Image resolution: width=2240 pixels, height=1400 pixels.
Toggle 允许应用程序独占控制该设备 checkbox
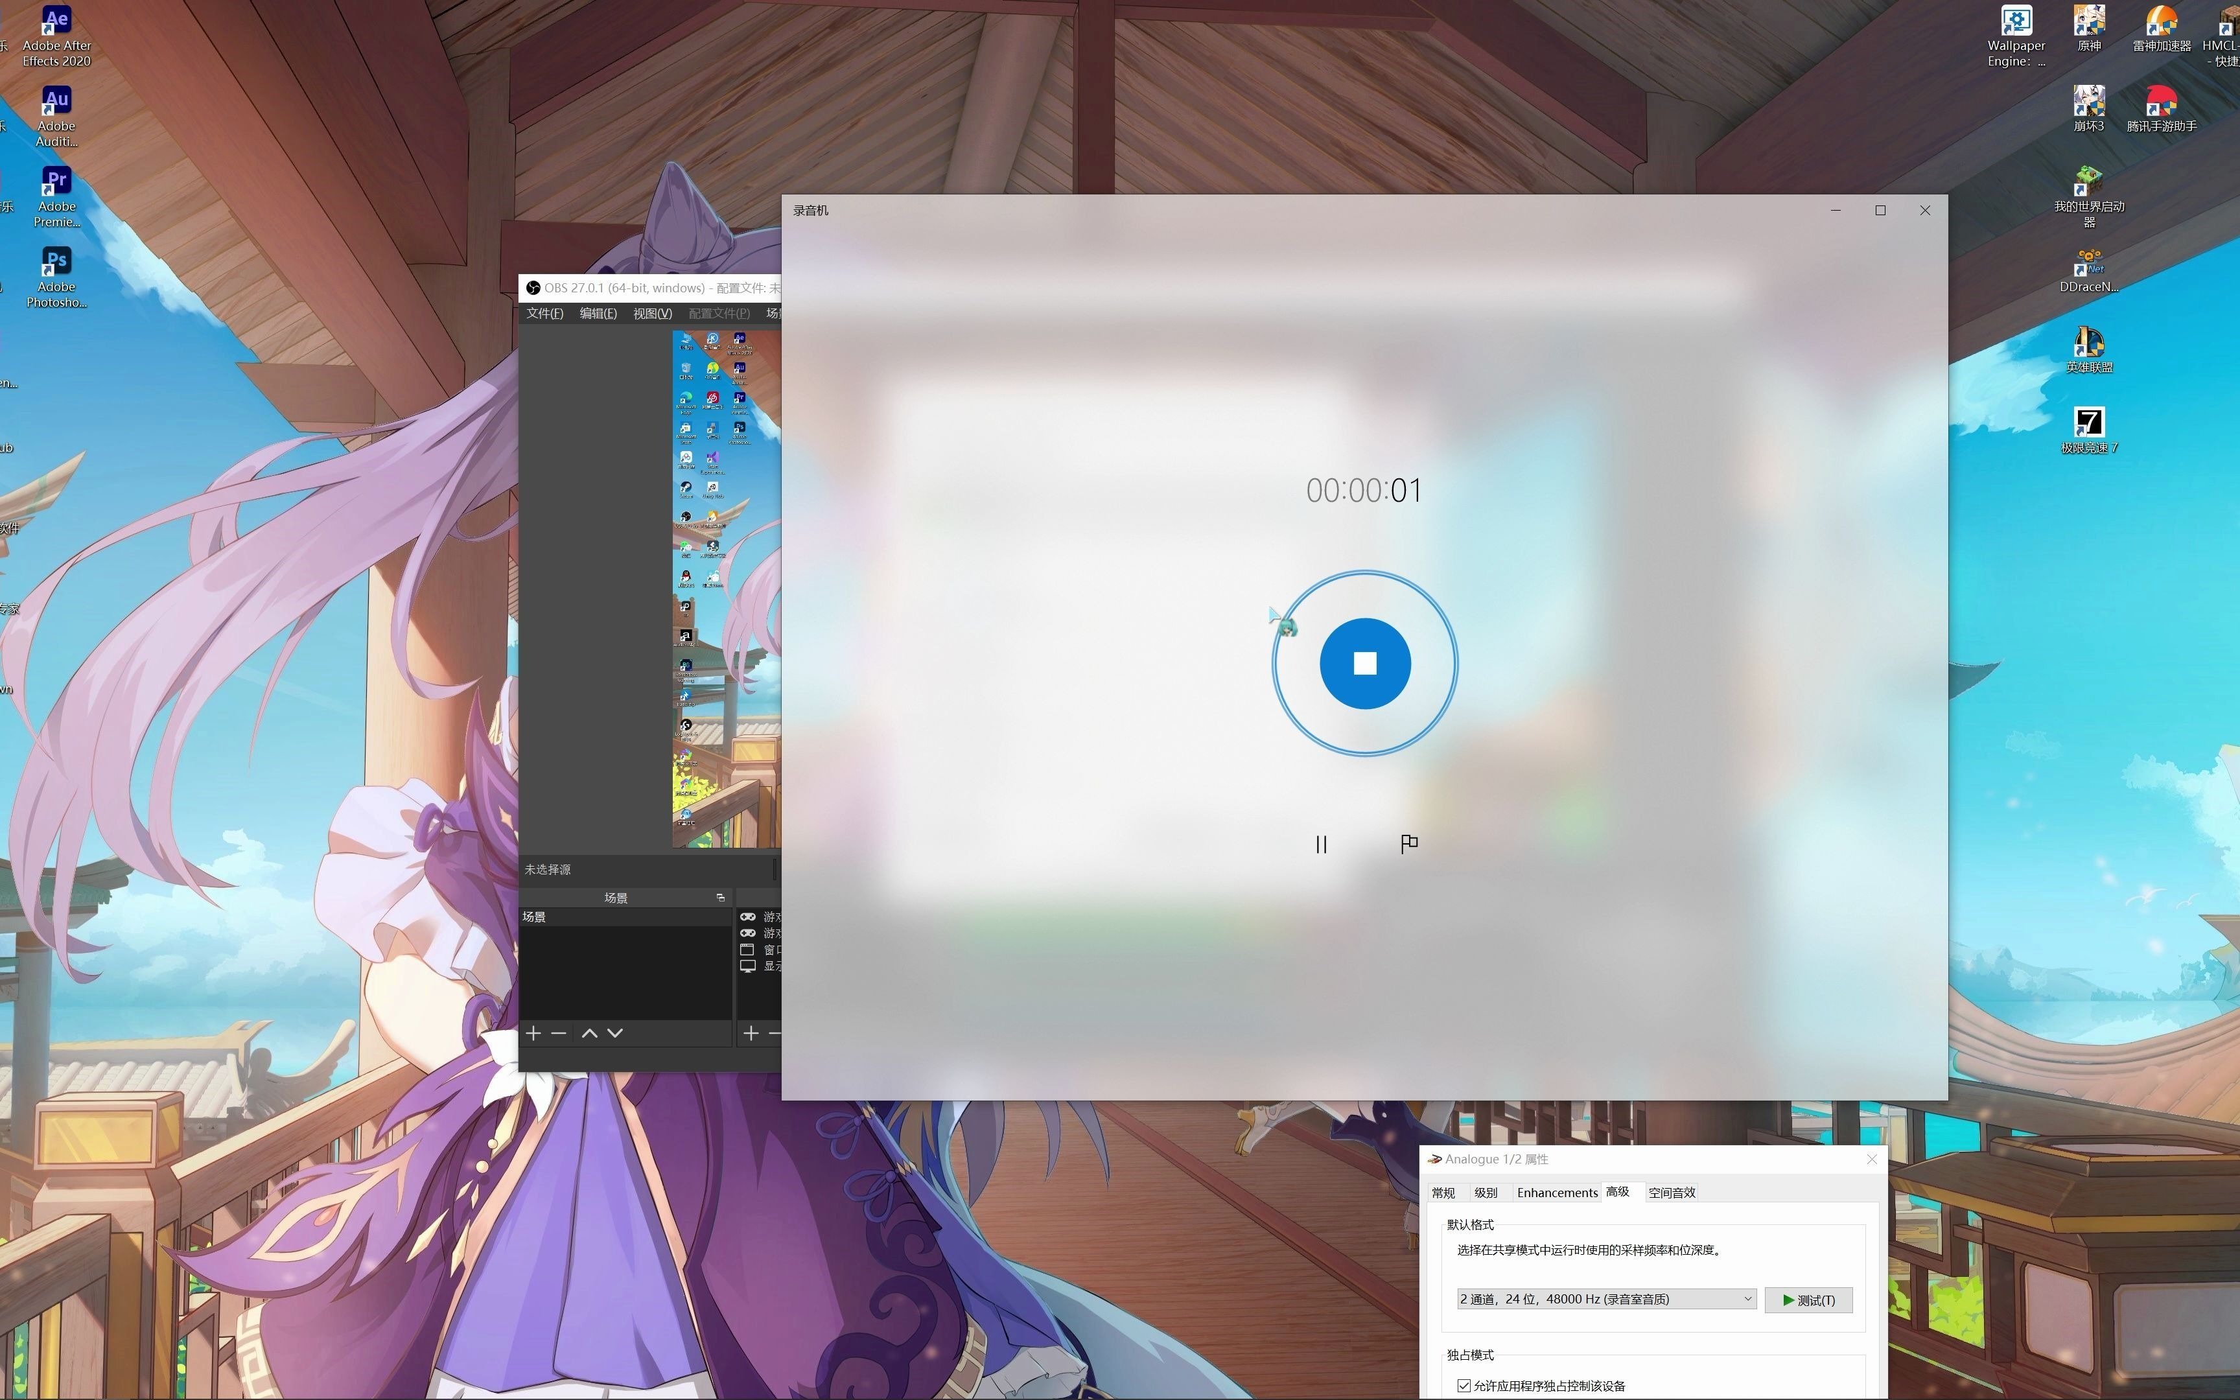tap(1464, 1386)
